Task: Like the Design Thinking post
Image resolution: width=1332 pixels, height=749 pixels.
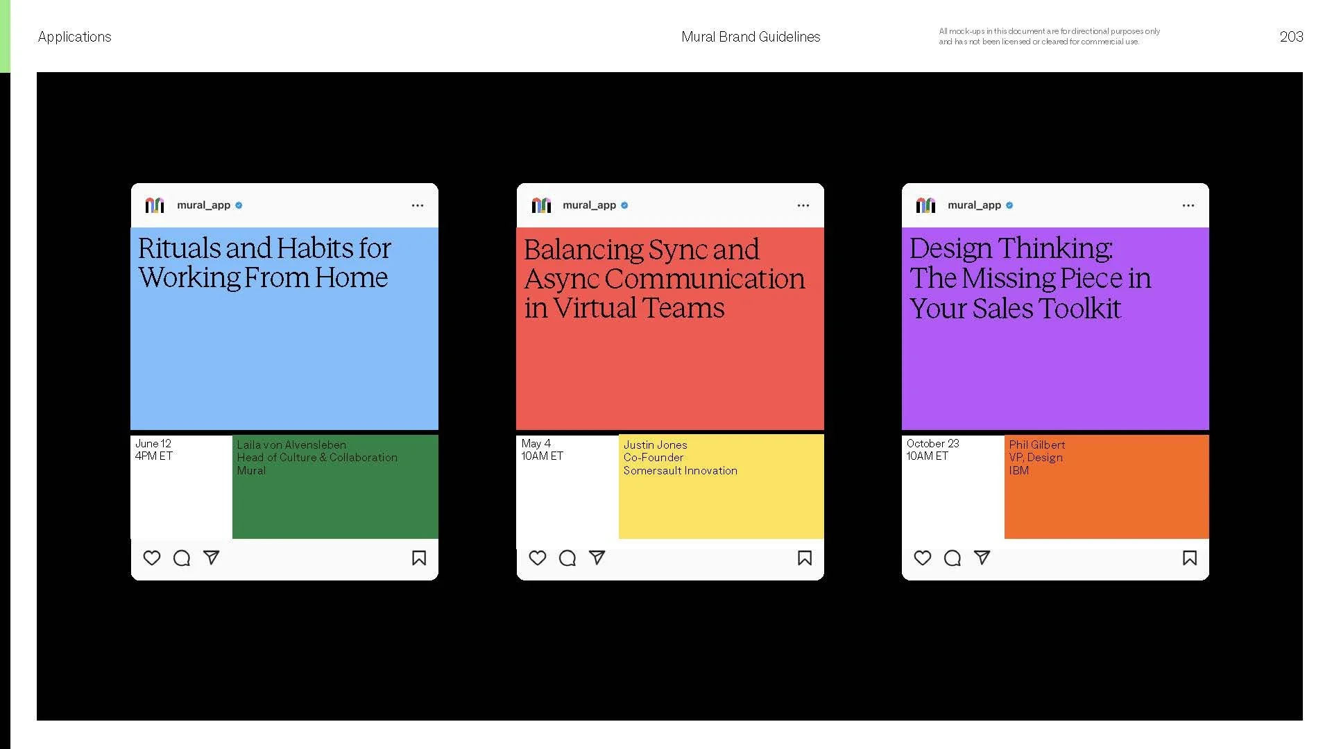Action: tap(923, 558)
